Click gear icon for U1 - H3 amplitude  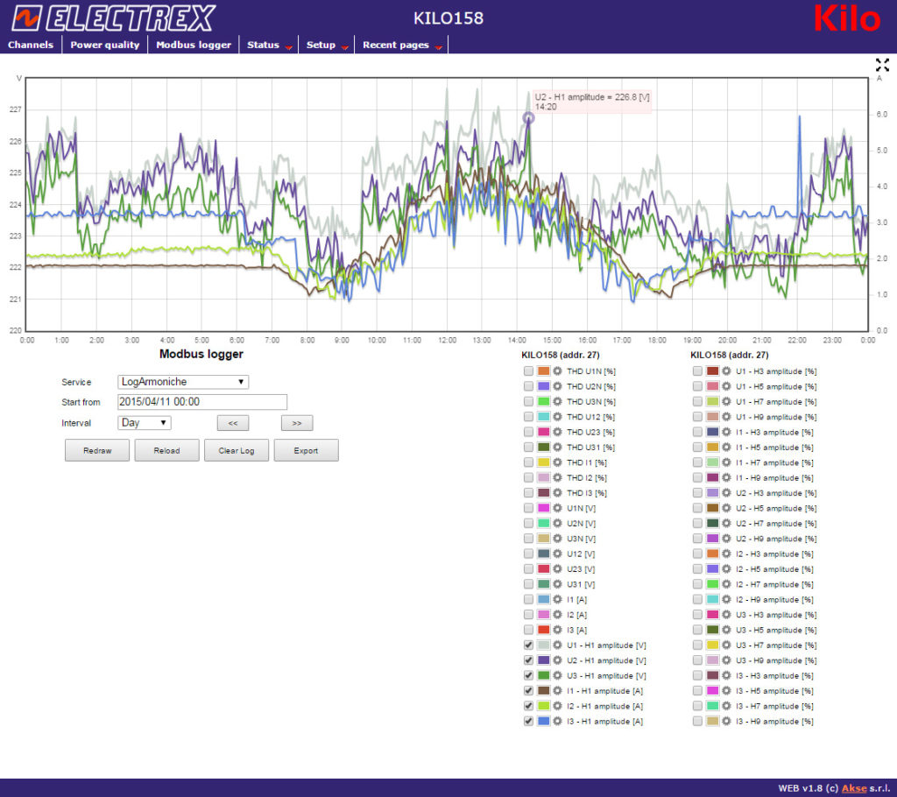tap(726, 371)
